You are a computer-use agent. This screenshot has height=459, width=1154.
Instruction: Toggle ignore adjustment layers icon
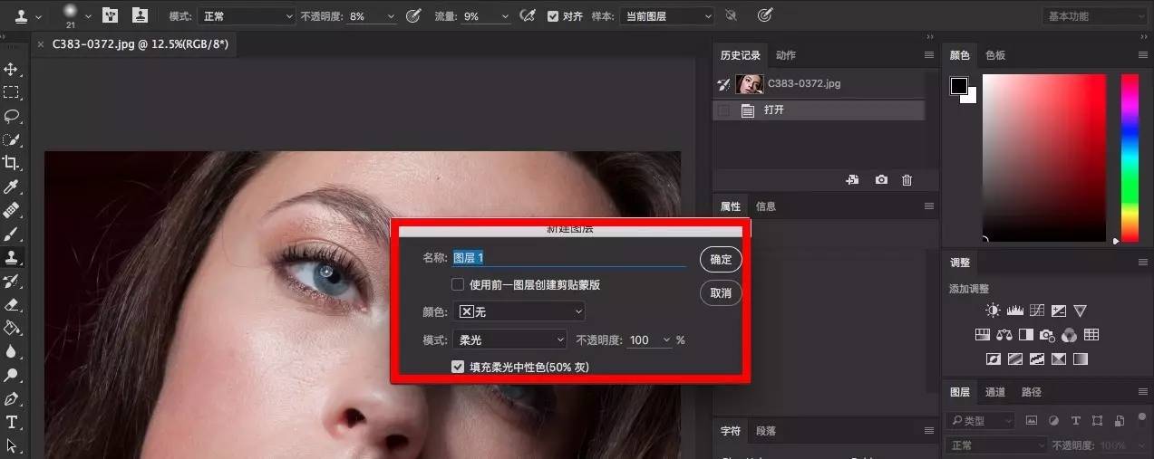click(731, 15)
